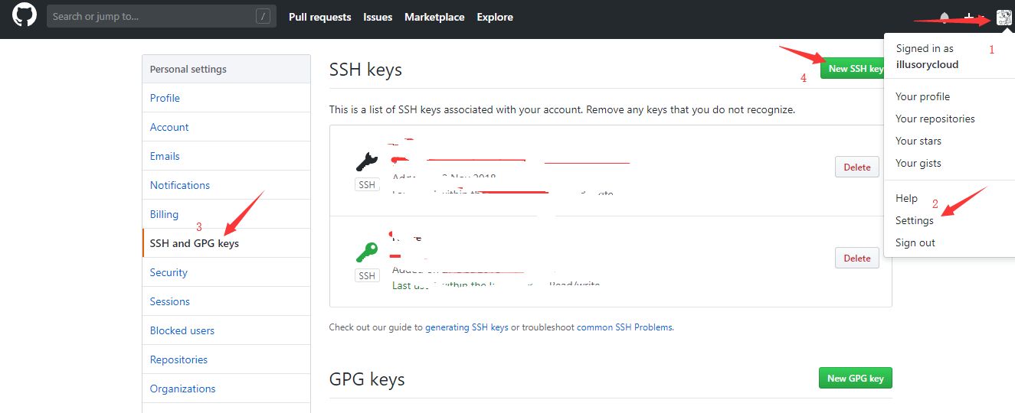Open Account settings in sidebar

click(x=226, y=127)
